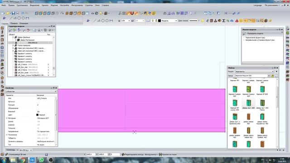Toggle the layer lock icon beside Модель
This screenshot has width=290, height=163.
click(156, 21)
